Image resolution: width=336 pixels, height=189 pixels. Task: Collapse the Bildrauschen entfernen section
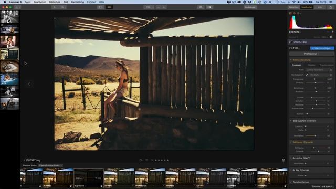coord(291,121)
